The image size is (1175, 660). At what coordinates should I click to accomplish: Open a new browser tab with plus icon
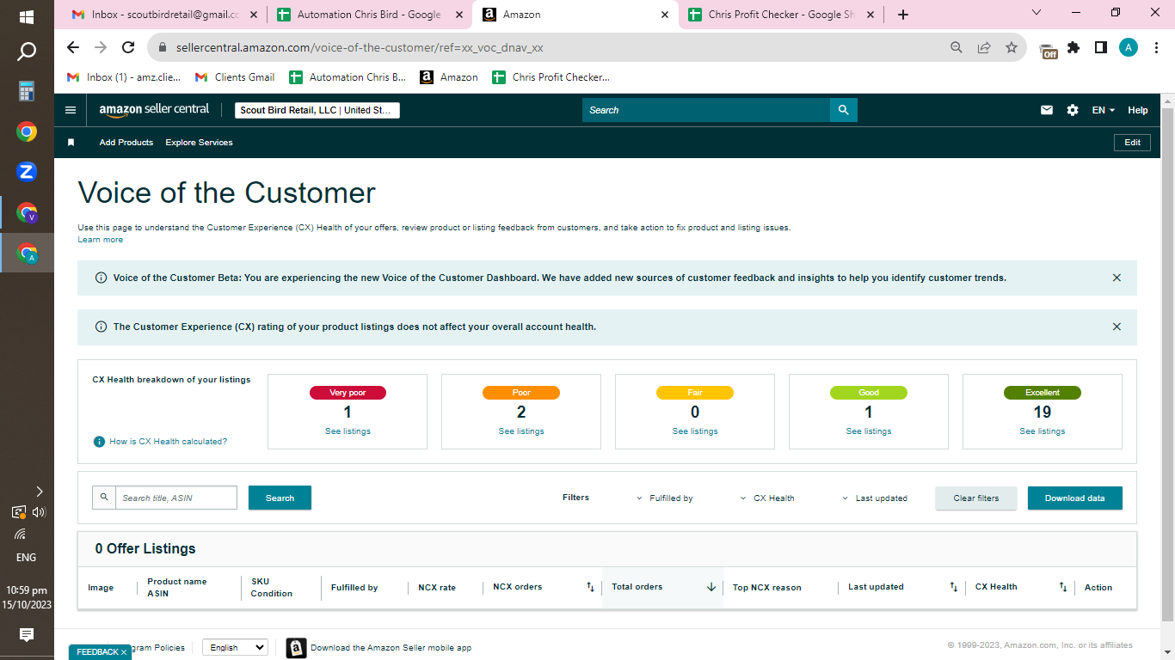point(902,15)
